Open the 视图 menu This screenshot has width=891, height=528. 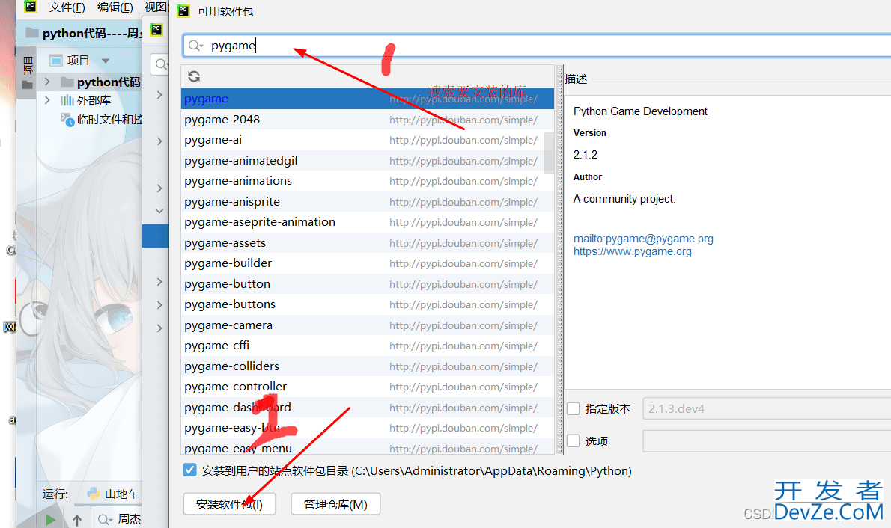[156, 7]
